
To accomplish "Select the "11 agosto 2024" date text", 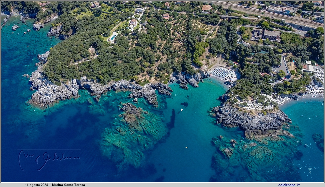I will (x=36, y=185).
